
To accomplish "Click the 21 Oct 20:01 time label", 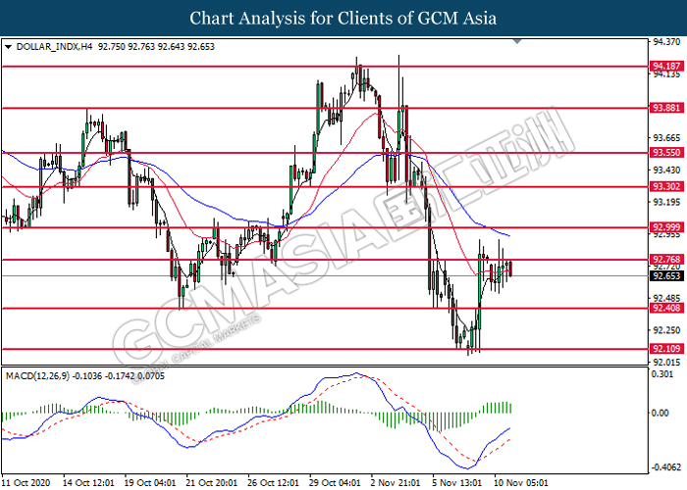I will [x=212, y=483].
